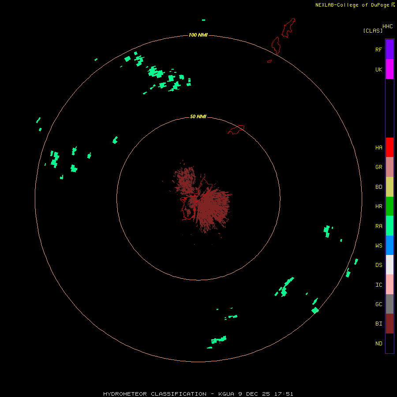Click the DS white legend swatch
Viewport: 397px width, 397px height.
click(x=390, y=265)
